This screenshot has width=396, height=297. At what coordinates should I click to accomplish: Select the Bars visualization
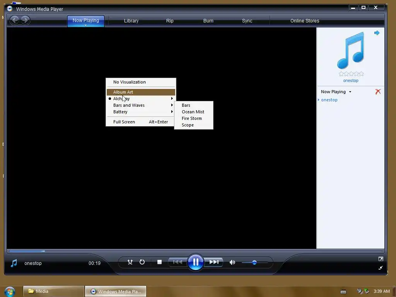194,105
